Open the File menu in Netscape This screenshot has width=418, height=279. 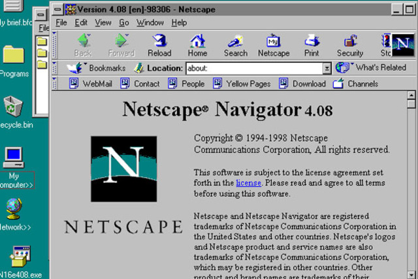pyautogui.click(x=61, y=23)
